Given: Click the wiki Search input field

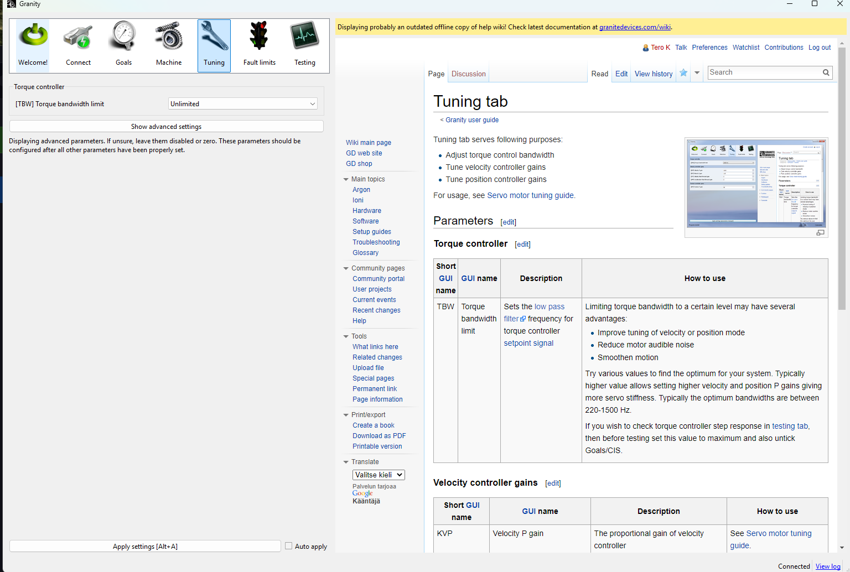Looking at the screenshot, I should click(764, 72).
